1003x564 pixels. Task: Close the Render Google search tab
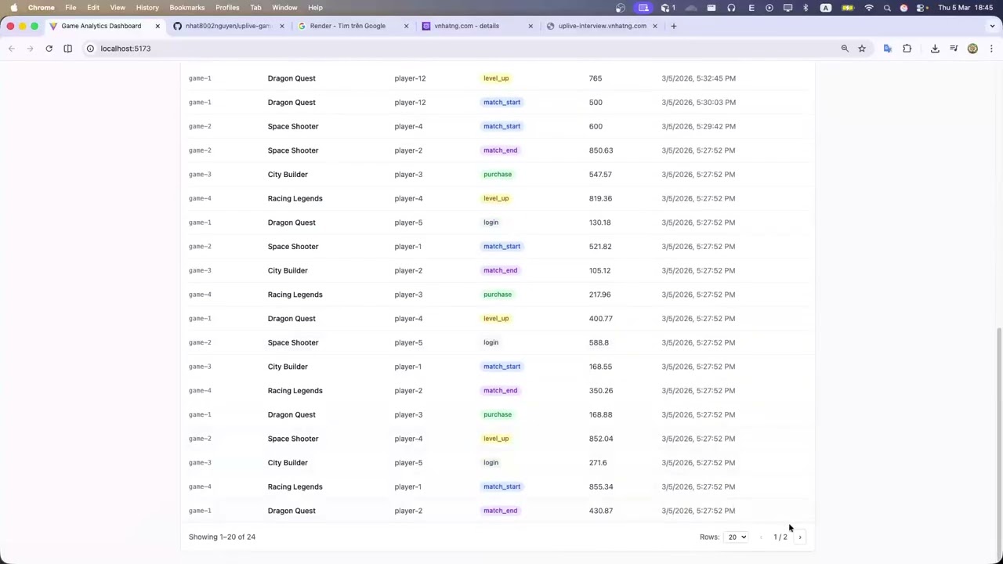click(406, 26)
